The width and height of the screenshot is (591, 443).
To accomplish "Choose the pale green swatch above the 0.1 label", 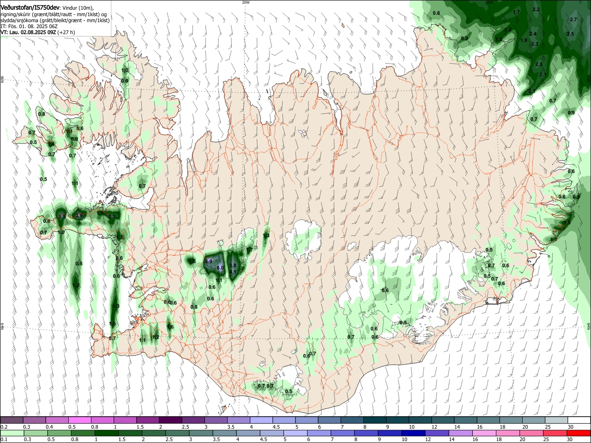I will tap(12, 433).
